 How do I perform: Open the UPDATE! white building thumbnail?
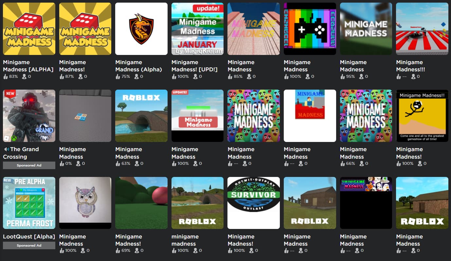[198, 116]
